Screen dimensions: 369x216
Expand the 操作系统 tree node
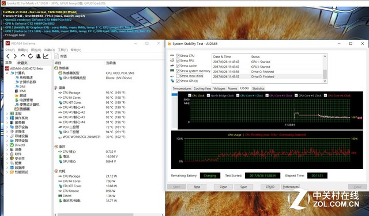point(7,118)
